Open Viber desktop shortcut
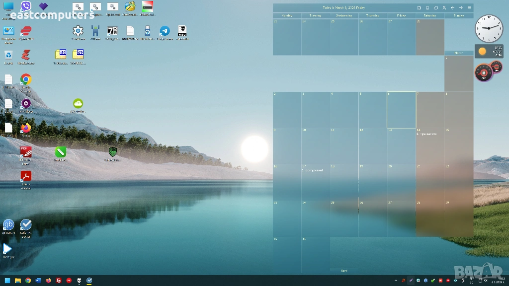This screenshot has height=286, width=509. (26, 6)
